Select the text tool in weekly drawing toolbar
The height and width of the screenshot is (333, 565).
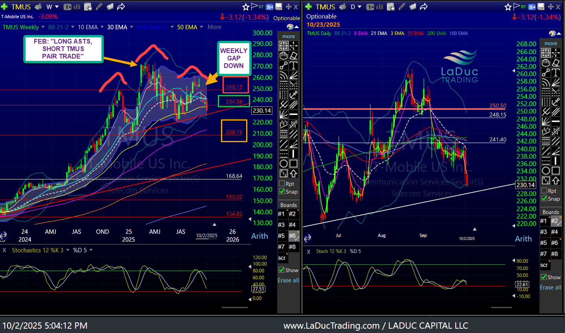[x=293, y=65]
